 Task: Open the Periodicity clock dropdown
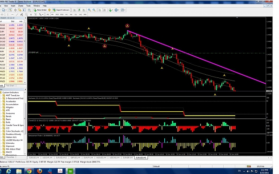pos(117,10)
